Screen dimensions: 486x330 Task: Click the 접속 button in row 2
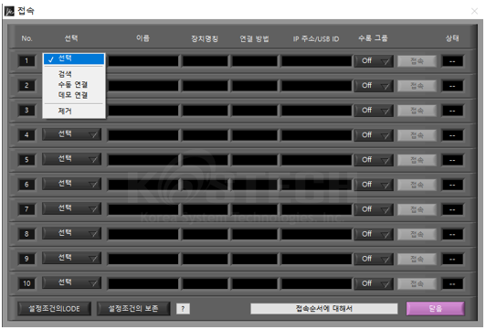(x=417, y=86)
